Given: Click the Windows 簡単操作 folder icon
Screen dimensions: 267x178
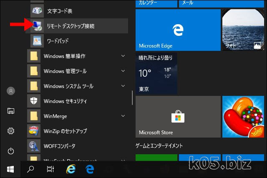Looking at the screenshot, I should [x=34, y=56].
